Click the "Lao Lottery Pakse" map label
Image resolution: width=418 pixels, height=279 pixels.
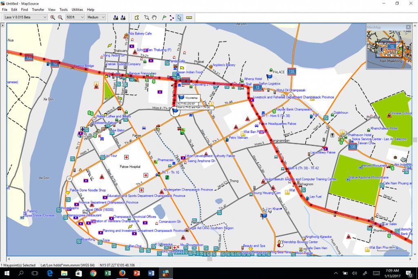323,152
